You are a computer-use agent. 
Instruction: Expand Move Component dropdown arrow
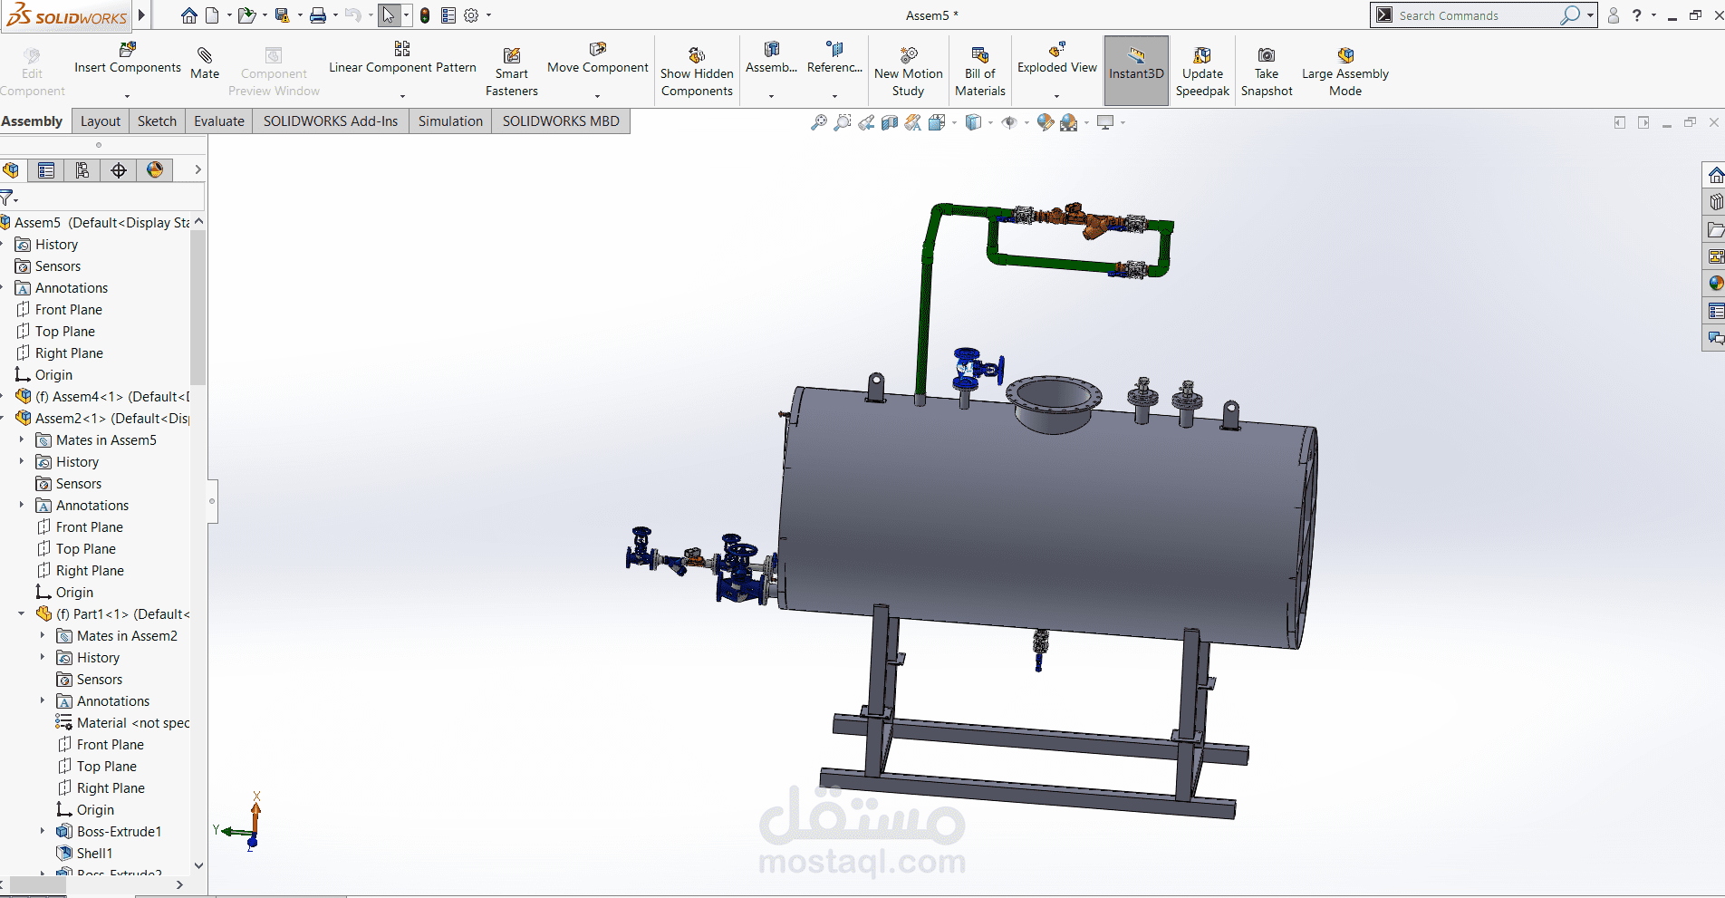(x=597, y=95)
